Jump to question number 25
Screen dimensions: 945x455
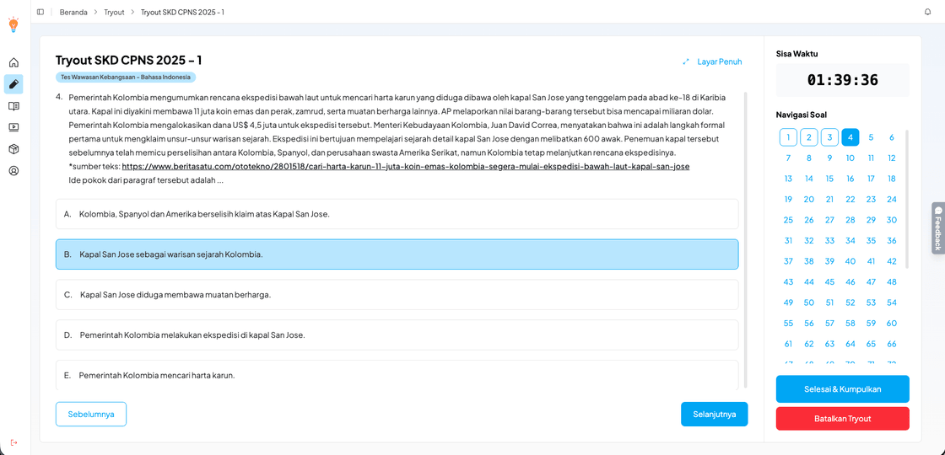pyautogui.click(x=788, y=220)
